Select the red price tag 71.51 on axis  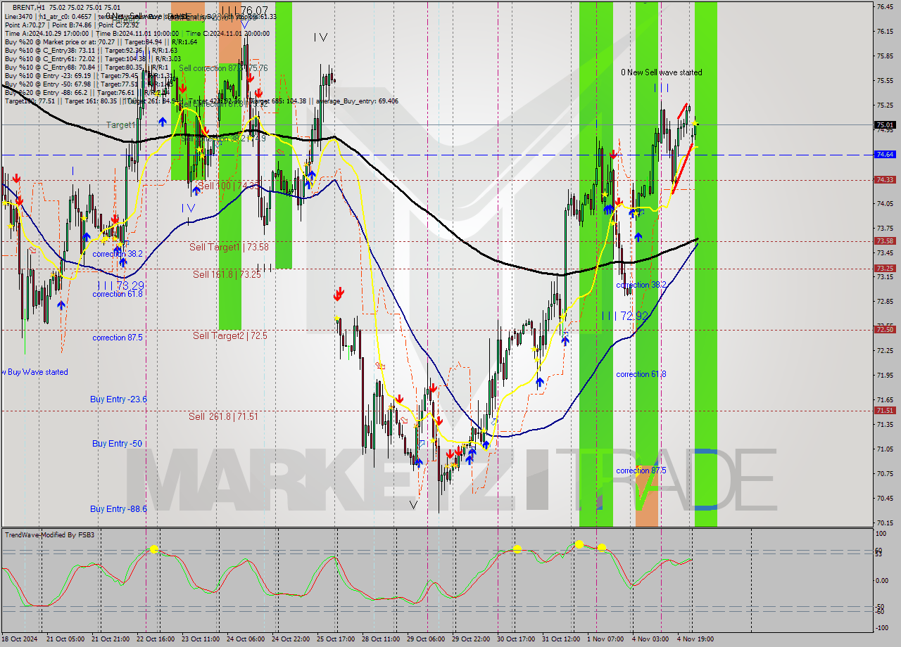pos(884,410)
